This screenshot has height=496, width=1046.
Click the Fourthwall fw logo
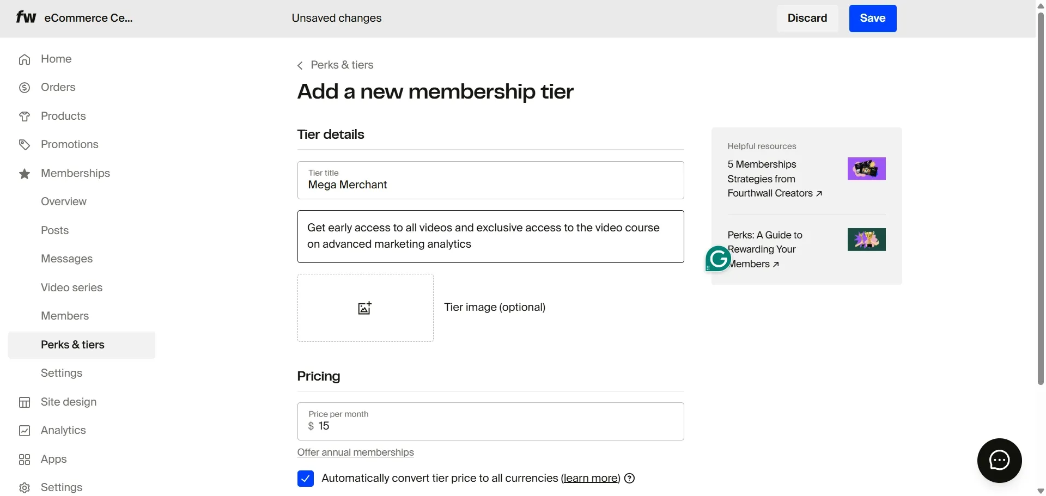tap(26, 17)
